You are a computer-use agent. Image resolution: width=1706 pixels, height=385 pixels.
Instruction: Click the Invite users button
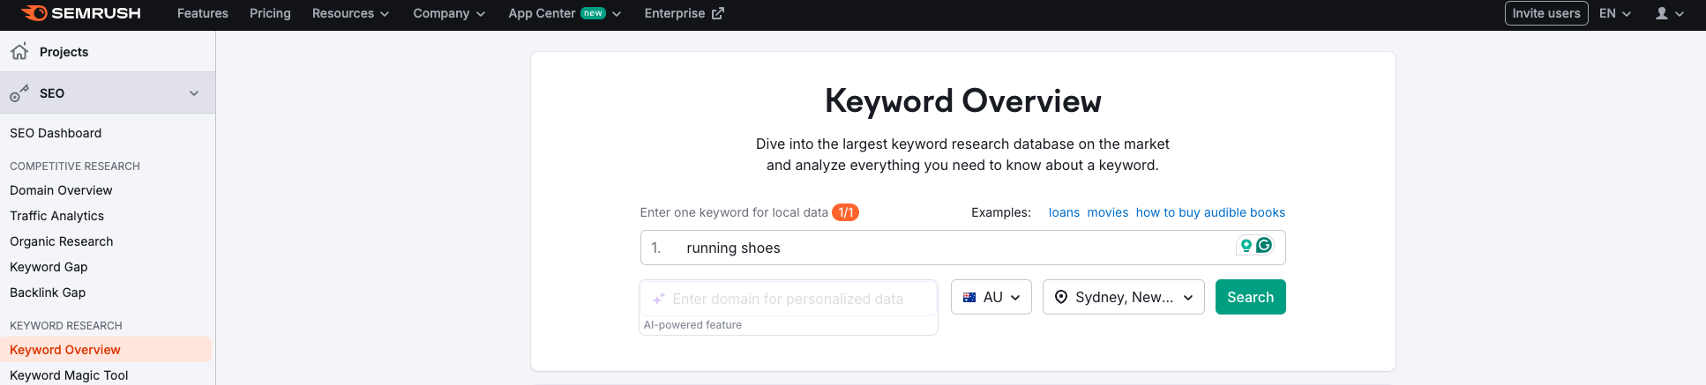tap(1545, 13)
